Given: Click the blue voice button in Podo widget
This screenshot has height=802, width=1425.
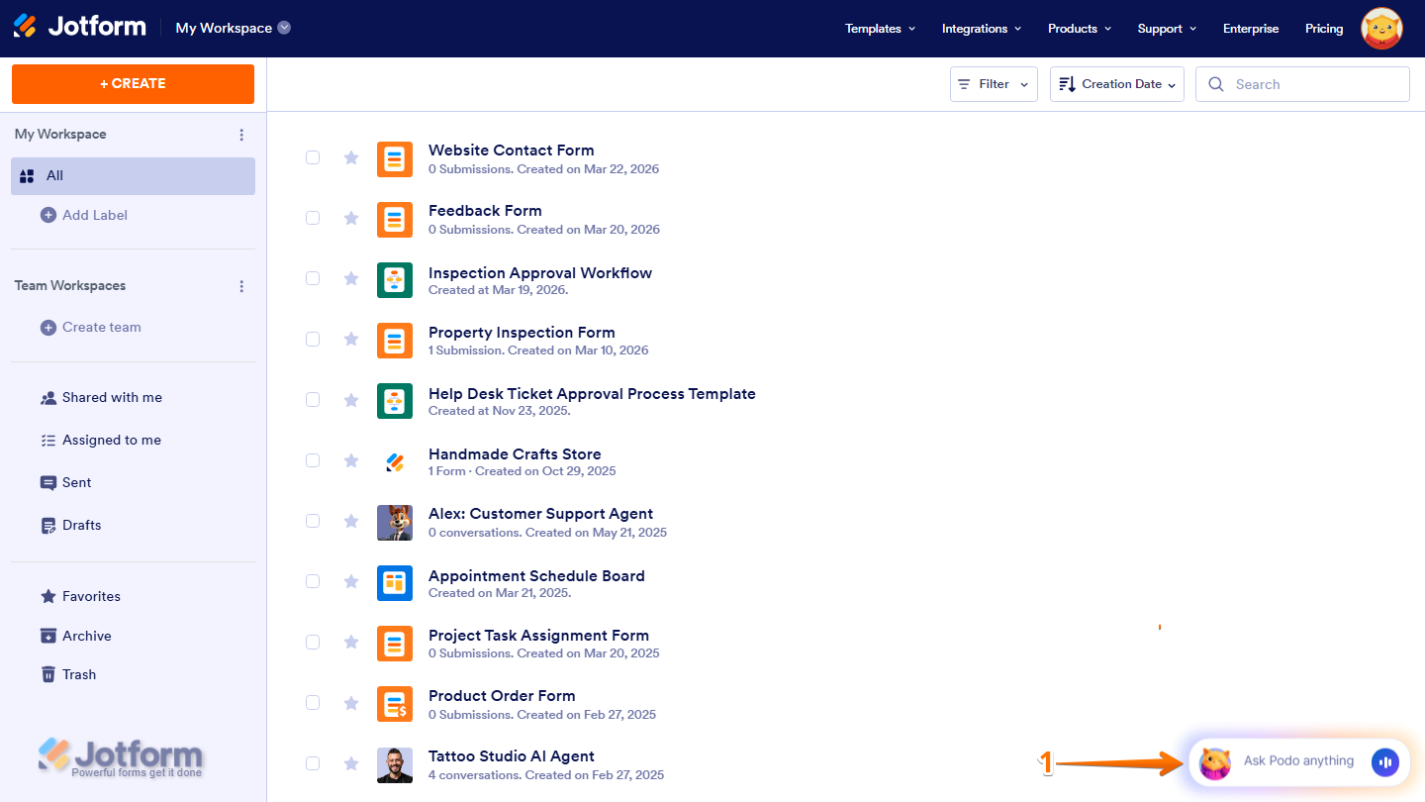Looking at the screenshot, I should coord(1384,761).
